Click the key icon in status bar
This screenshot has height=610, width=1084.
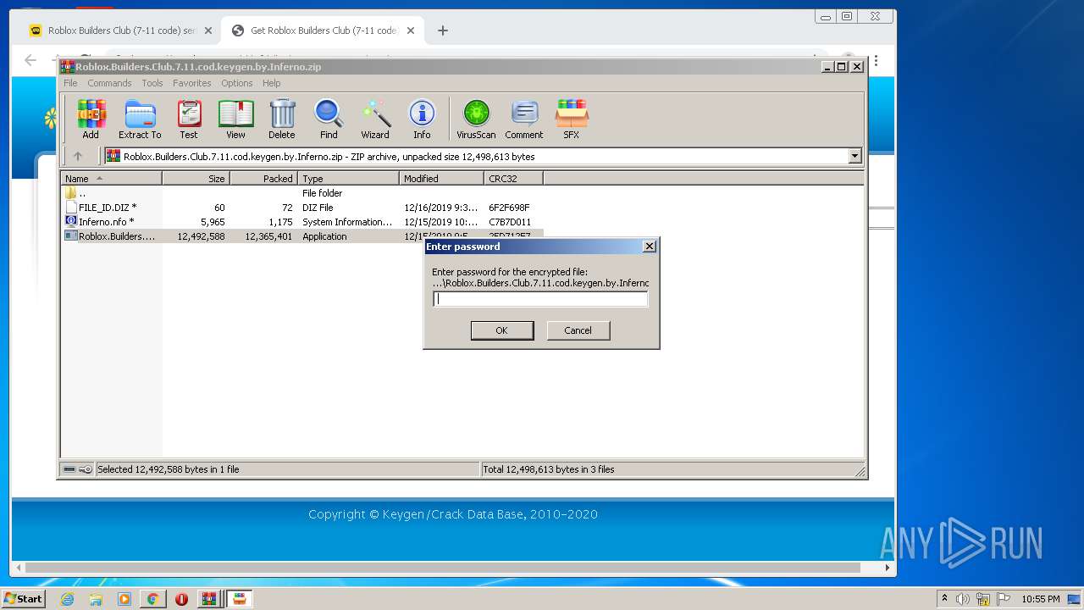pyautogui.click(x=86, y=469)
